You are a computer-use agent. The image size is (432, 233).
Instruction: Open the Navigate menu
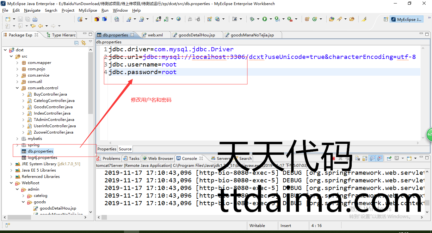[x=32, y=10]
